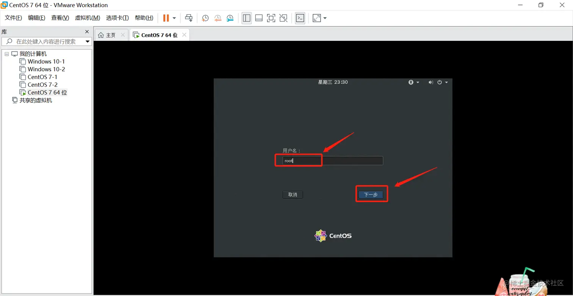Open the library search filter dropdown arrow
The height and width of the screenshot is (296, 573).
[88, 42]
